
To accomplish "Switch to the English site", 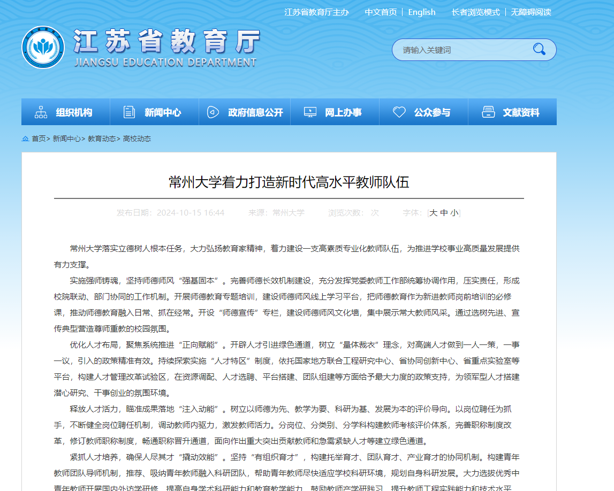I will [422, 12].
